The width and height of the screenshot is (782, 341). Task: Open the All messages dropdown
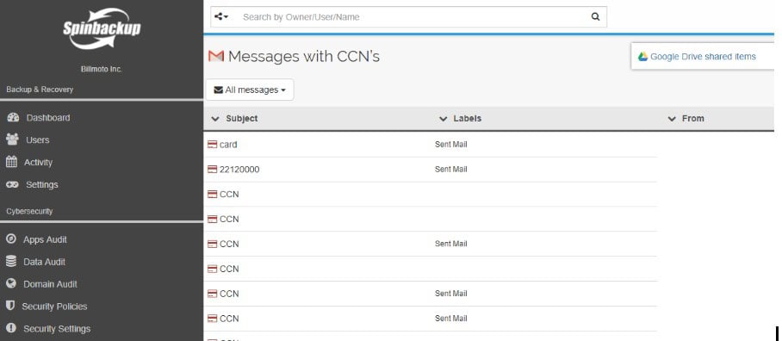point(250,90)
